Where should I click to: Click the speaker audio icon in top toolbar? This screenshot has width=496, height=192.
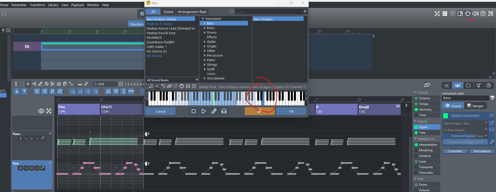[x=475, y=14]
